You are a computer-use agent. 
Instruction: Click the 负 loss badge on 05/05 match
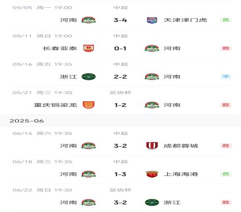(x=226, y=20)
